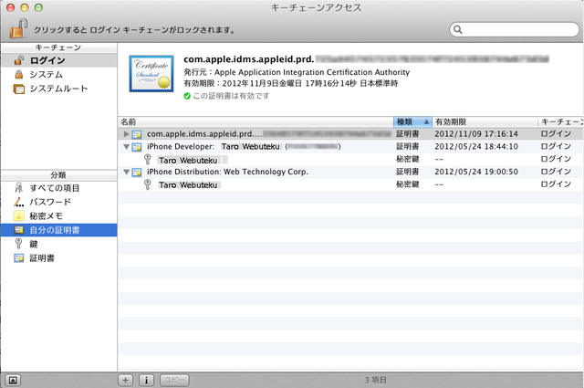Click key icon under iPhone Developer
The height and width of the screenshot is (388, 584).
(x=148, y=160)
